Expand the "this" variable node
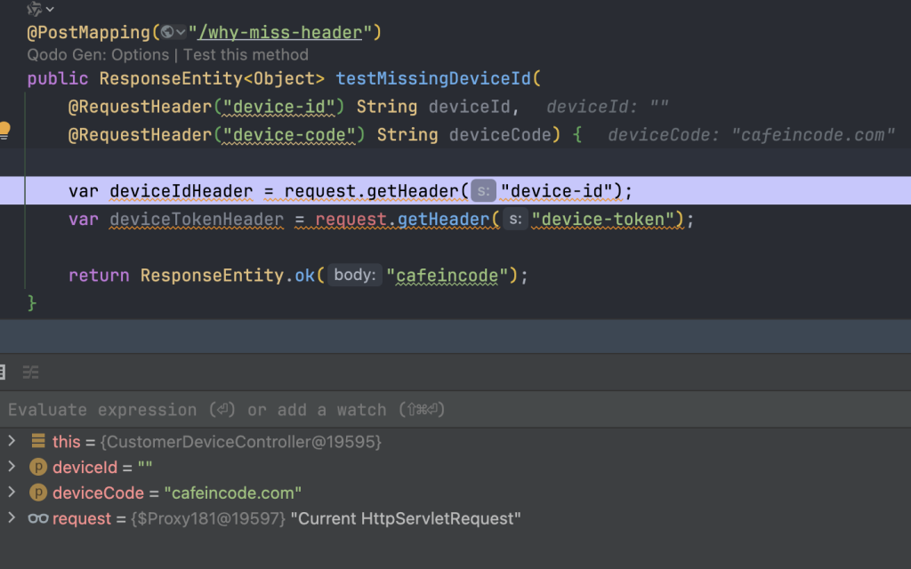Screen dimensions: 911x569 click(12, 441)
